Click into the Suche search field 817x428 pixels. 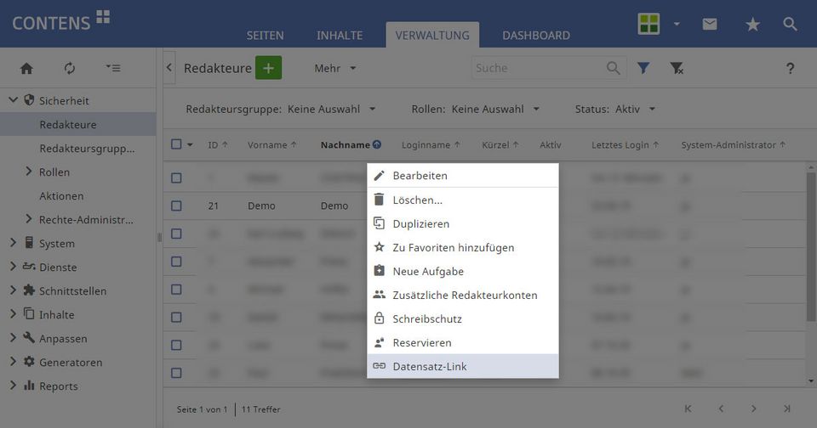tap(536, 68)
